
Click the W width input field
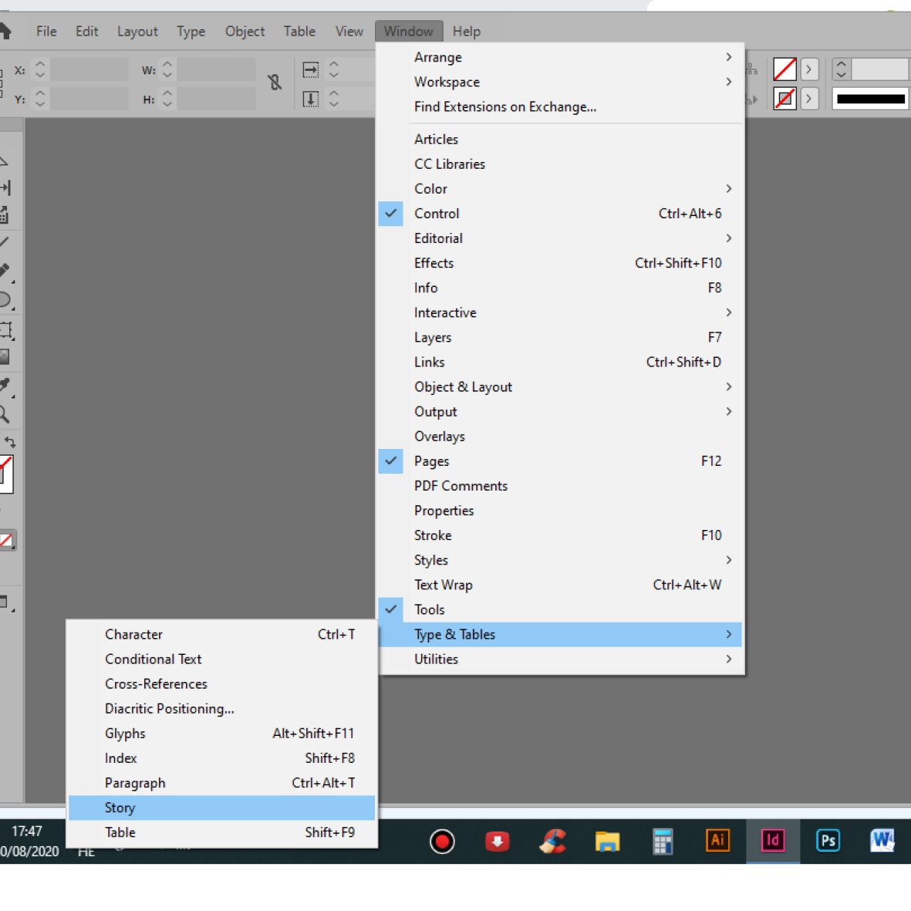216,70
